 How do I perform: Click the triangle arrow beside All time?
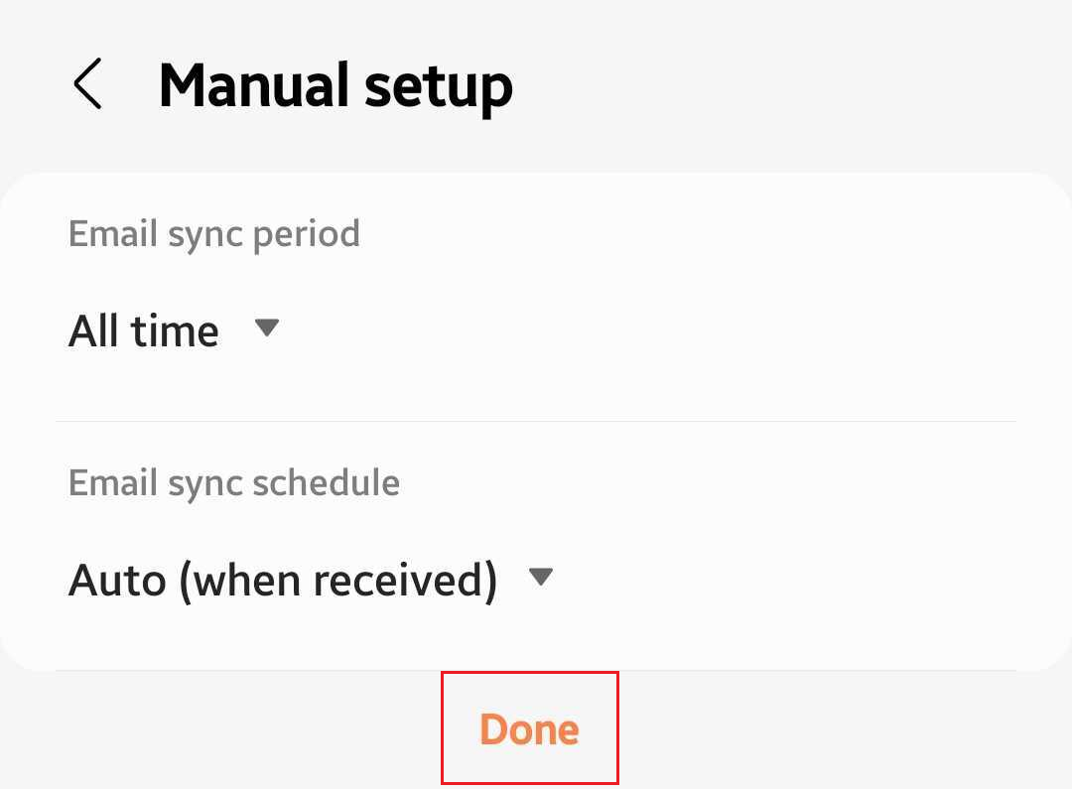coord(266,328)
